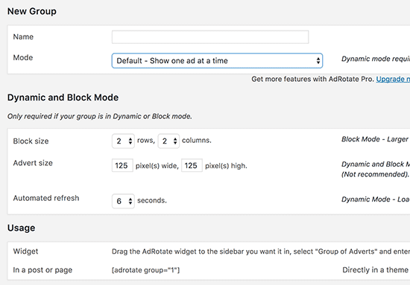Click the Automated refresh label
Image resolution: width=410 pixels, height=285 pixels.
46,198
